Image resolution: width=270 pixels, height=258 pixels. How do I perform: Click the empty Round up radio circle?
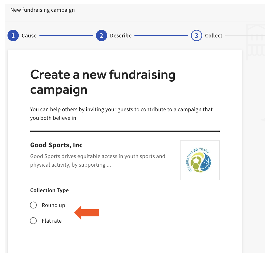tap(33, 205)
